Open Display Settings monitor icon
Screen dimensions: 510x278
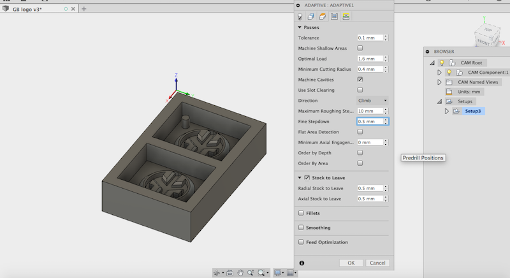(x=277, y=273)
